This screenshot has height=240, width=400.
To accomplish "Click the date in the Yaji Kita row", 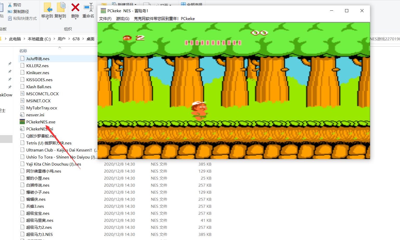I will (x=119, y=164).
